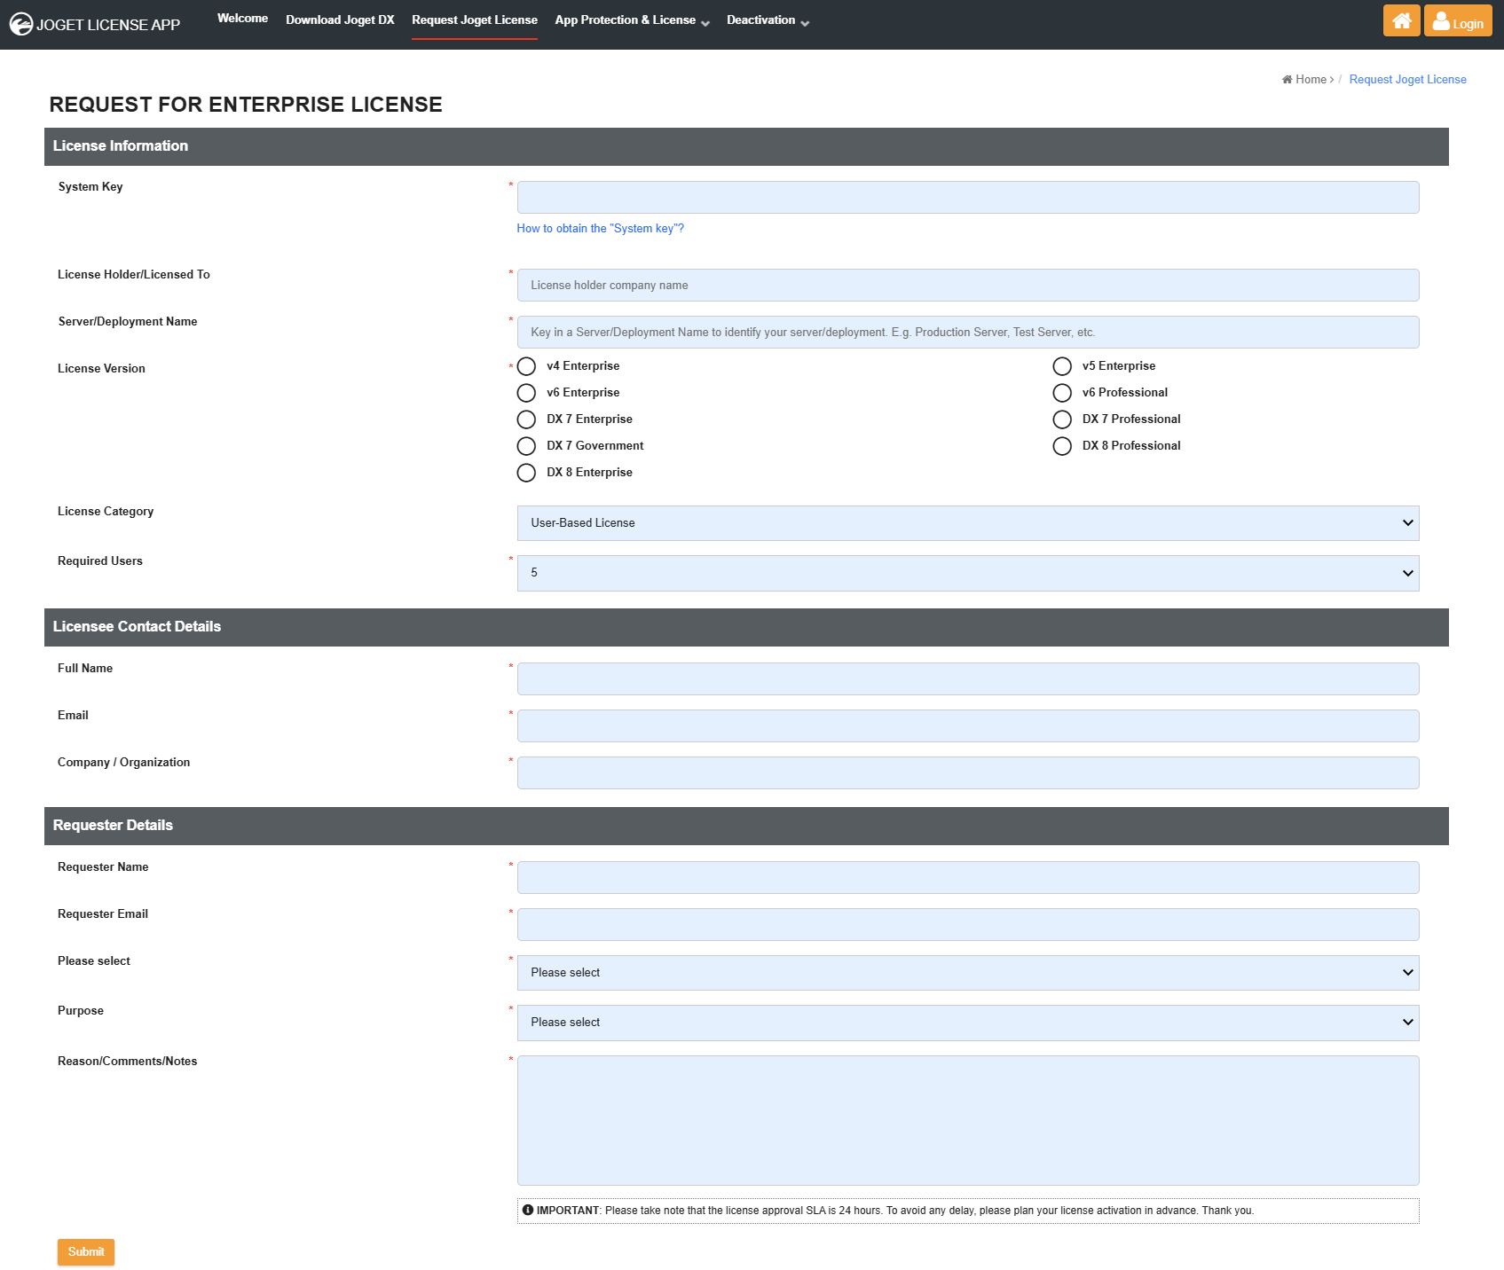Click the Licensee Contact Details section header

pyautogui.click(x=746, y=627)
